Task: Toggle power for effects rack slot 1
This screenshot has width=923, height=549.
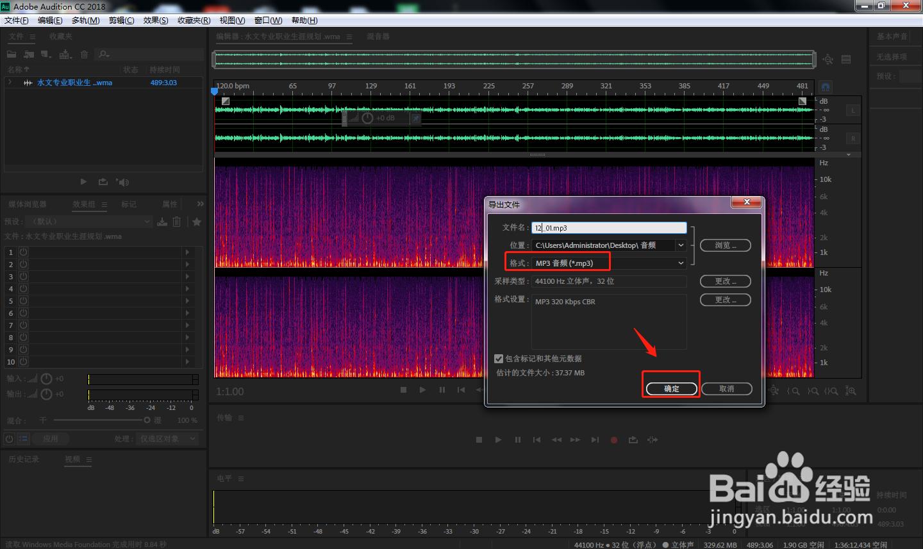Action: tap(23, 252)
